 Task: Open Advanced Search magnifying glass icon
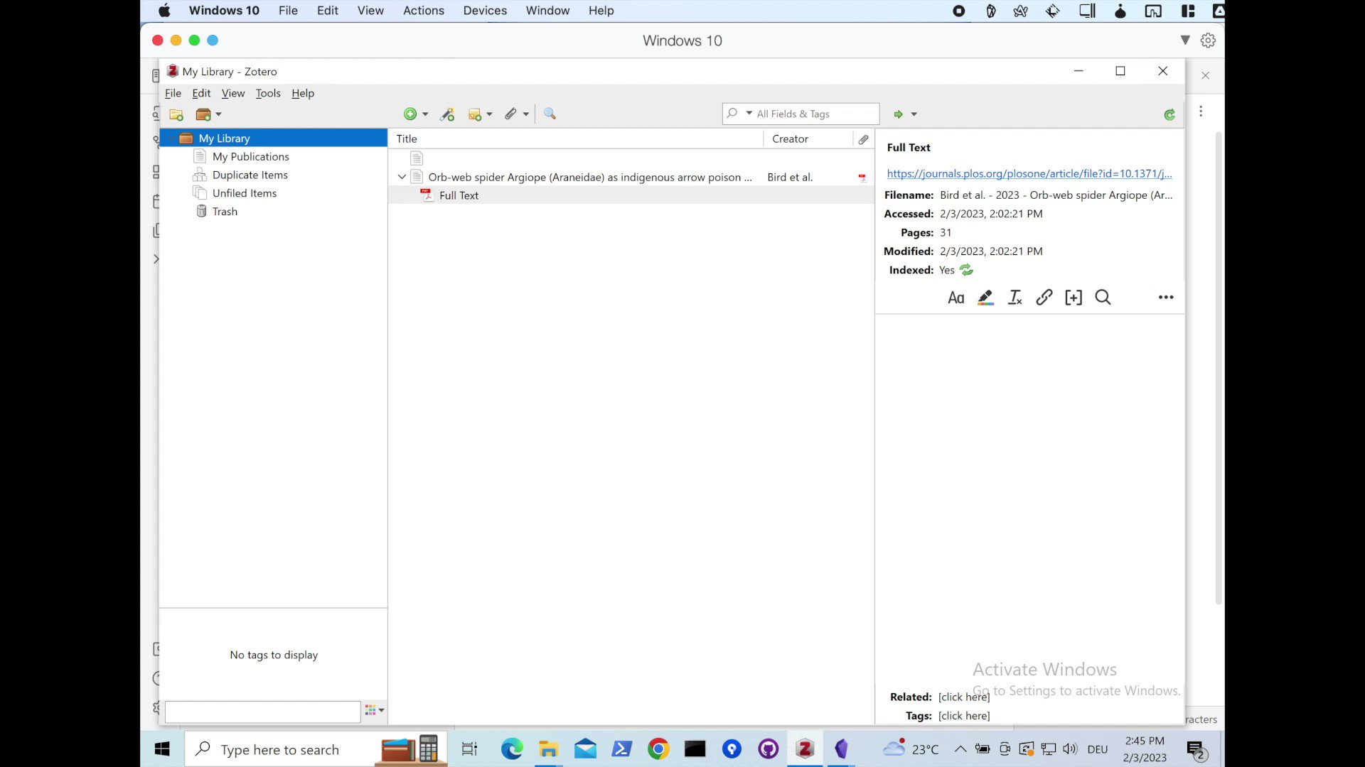549,114
